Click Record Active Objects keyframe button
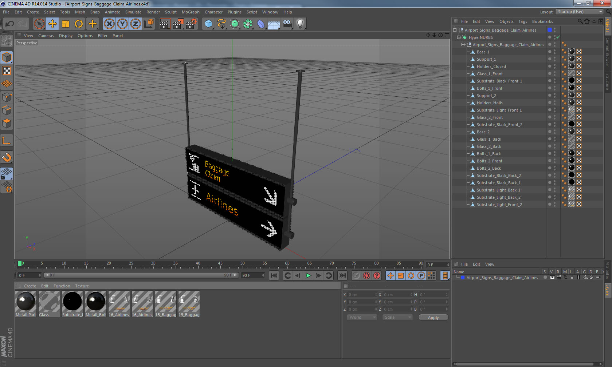Image resolution: width=612 pixels, height=367 pixels. 356,275
